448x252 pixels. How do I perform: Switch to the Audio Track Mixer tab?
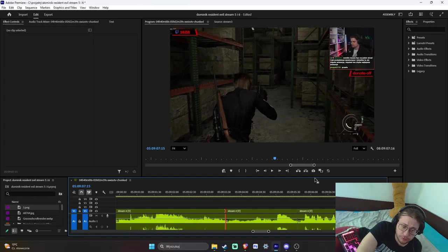click(63, 22)
